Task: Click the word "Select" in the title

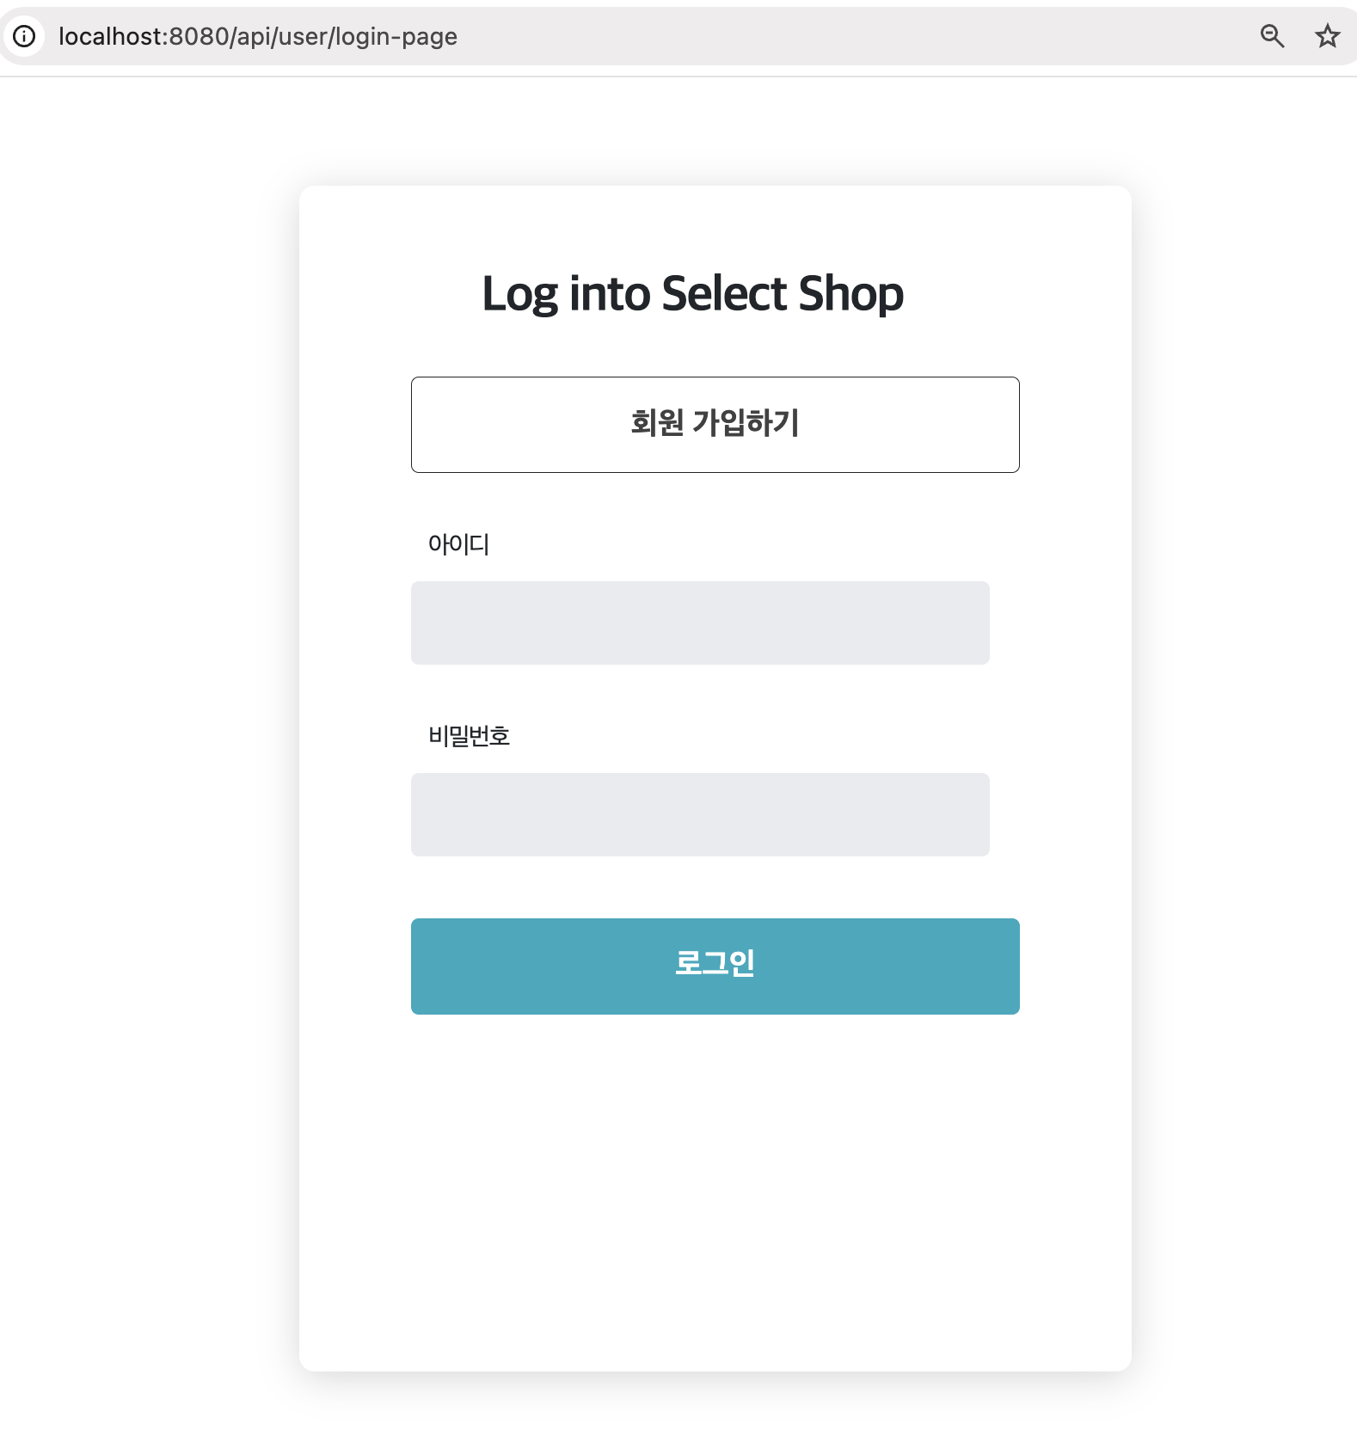Action: pos(724,294)
